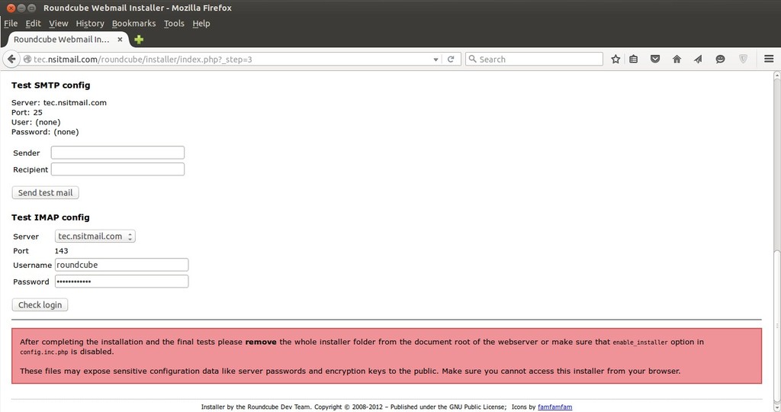Viewport: 781px width, 412px height.
Task: Open the Help menu
Action: (201, 24)
